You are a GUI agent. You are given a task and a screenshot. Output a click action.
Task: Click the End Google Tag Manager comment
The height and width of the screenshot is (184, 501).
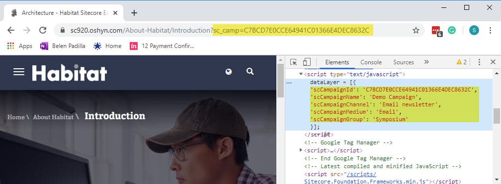click(355, 158)
